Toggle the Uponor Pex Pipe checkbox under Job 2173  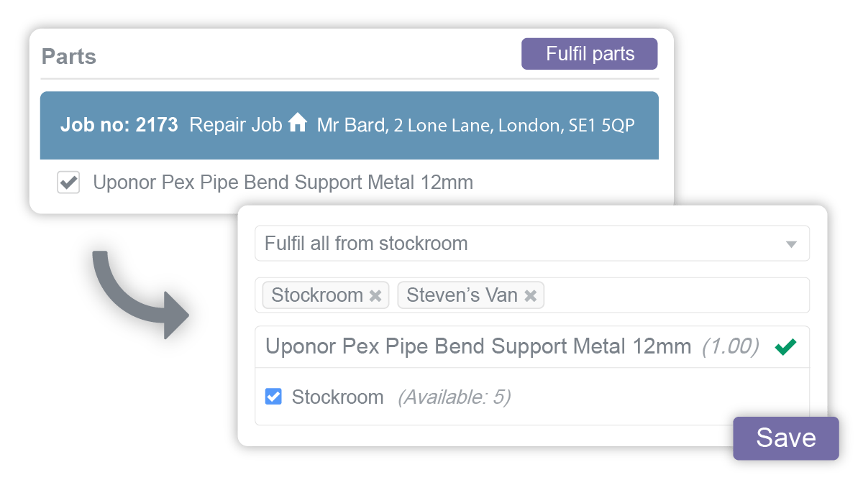coord(68,183)
